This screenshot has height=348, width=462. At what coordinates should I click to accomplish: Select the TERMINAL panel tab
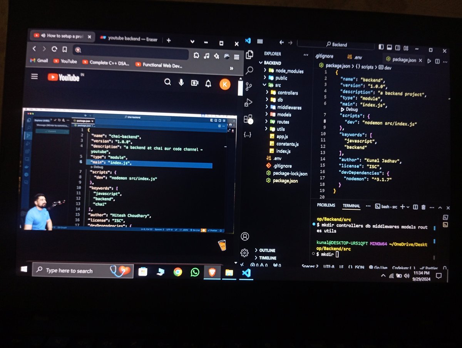tap(351, 206)
